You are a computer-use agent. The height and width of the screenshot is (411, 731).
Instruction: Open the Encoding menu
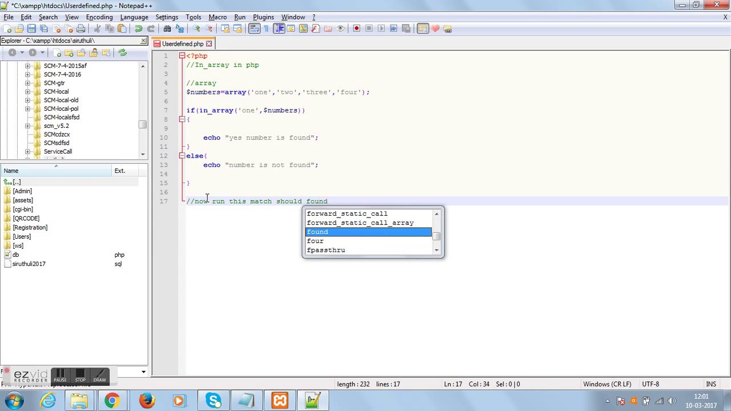tap(99, 17)
